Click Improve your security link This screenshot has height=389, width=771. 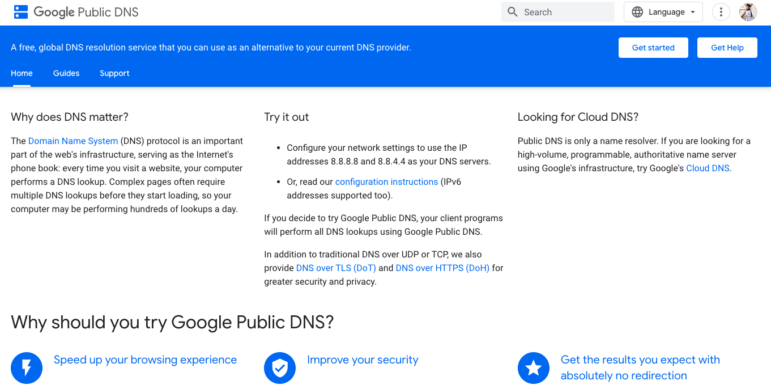tap(363, 360)
